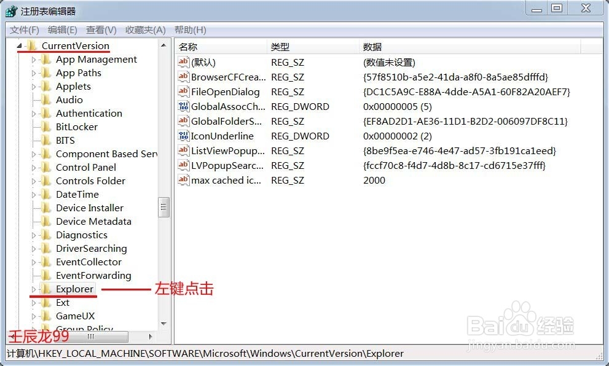This screenshot has width=609, height=366.
Task: Click the data value 2000
Action: tap(374, 181)
